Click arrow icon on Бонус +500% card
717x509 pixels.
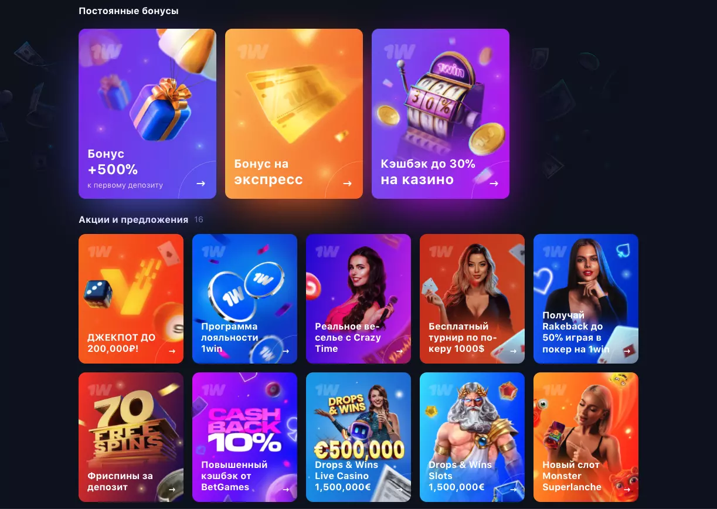[201, 184]
